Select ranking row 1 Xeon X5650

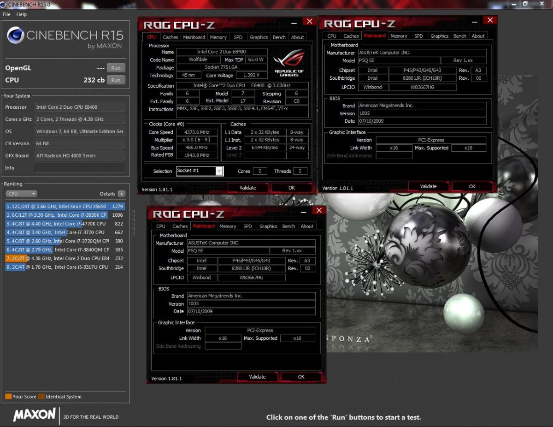(65, 206)
